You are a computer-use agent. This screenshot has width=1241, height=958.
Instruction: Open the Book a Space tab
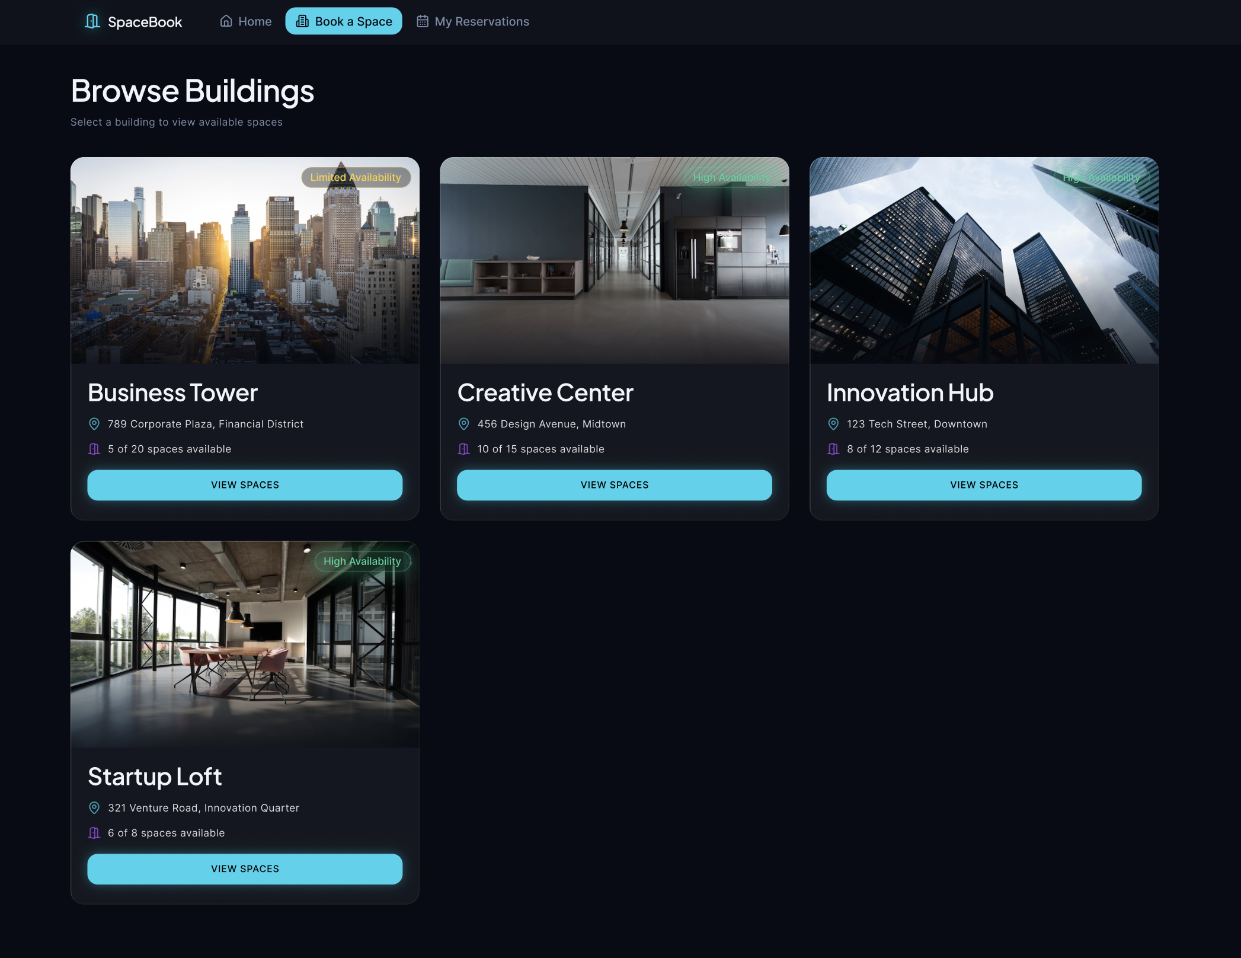point(344,21)
